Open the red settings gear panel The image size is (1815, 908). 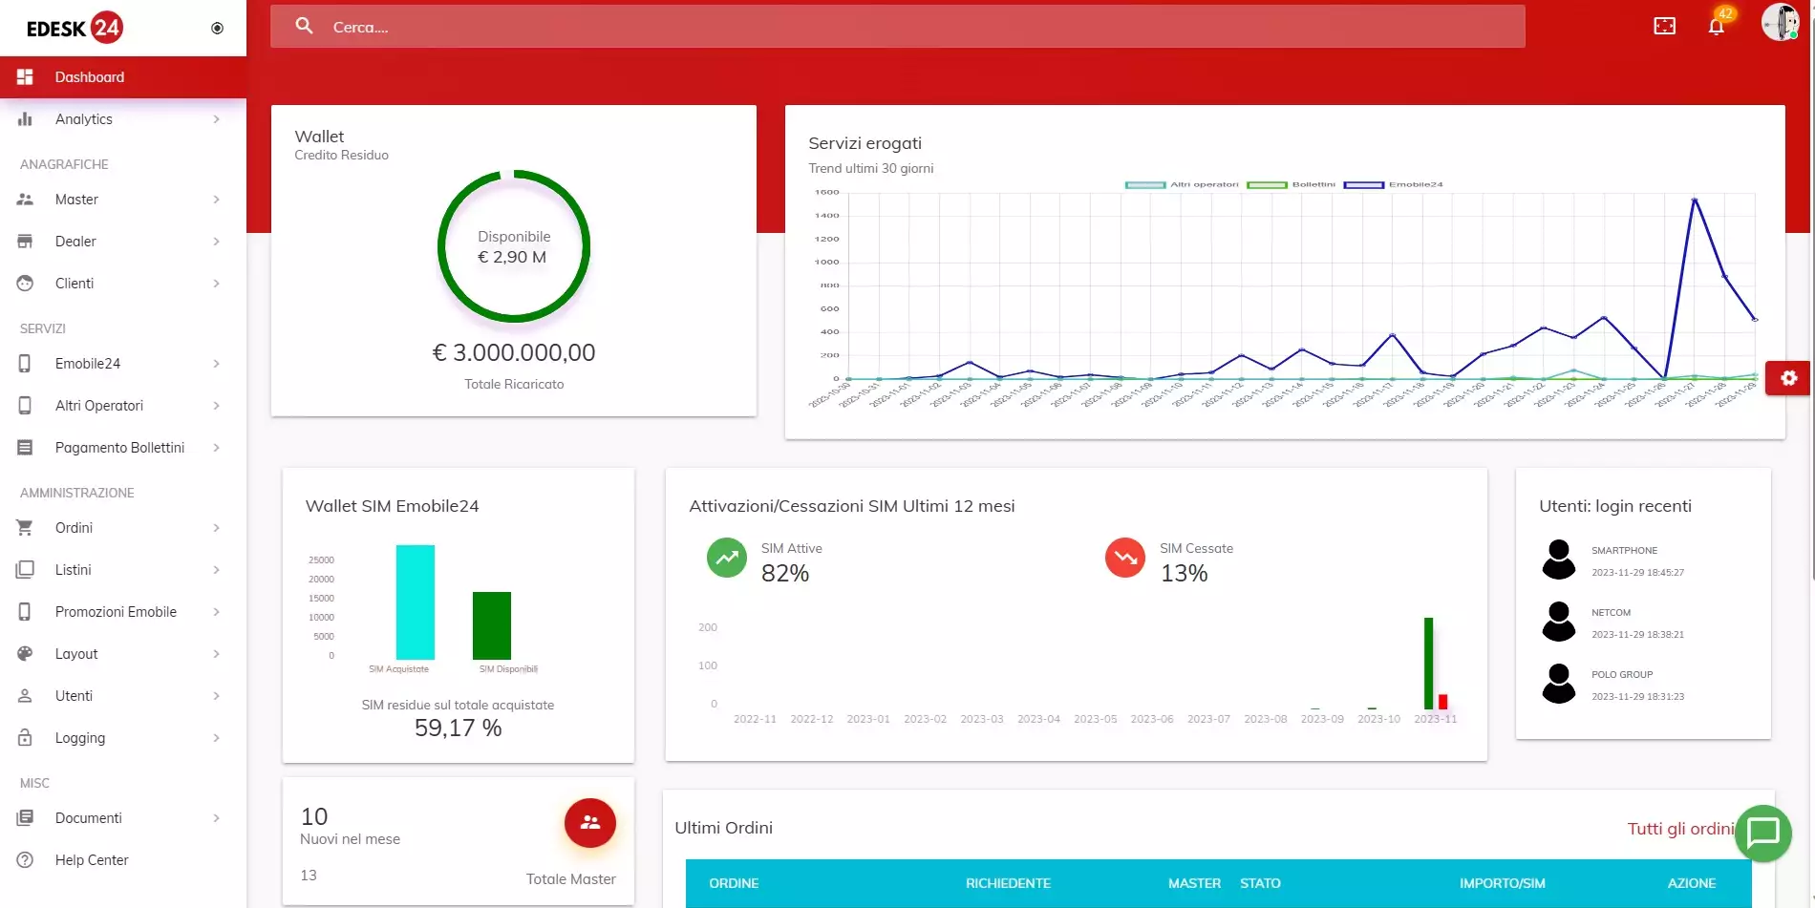(x=1788, y=378)
